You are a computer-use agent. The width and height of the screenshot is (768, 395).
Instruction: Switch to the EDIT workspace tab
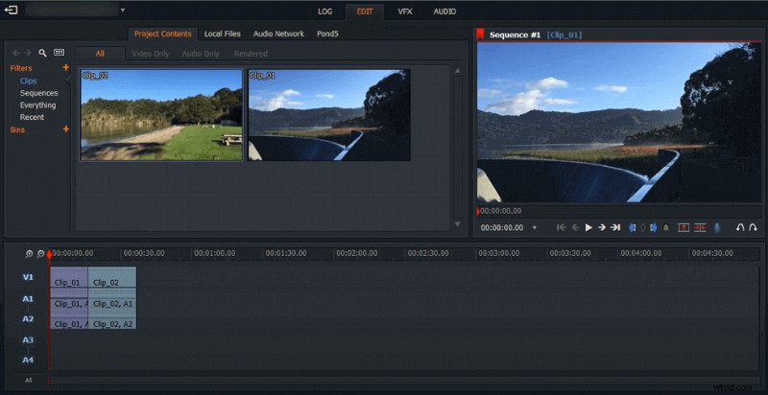pyautogui.click(x=365, y=12)
